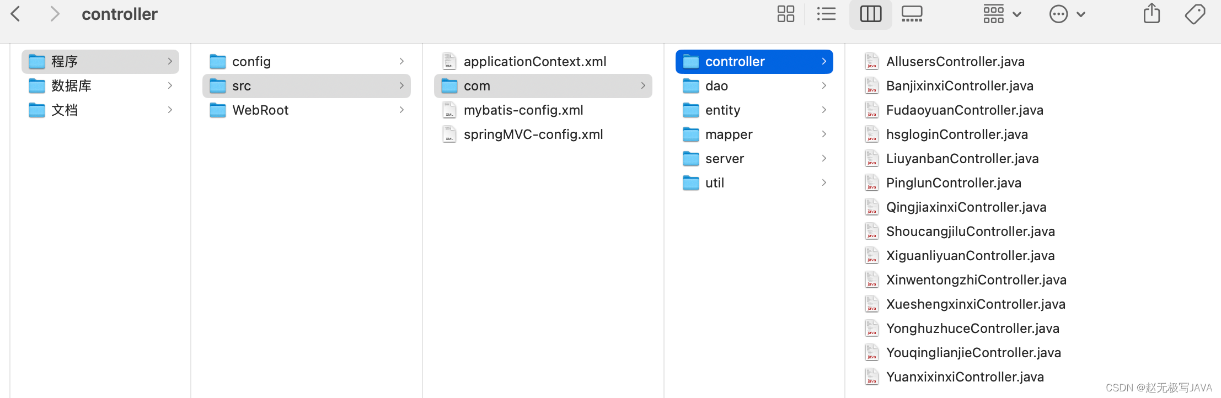Switch to list view
Image resolution: width=1221 pixels, height=398 pixels.
click(x=826, y=14)
